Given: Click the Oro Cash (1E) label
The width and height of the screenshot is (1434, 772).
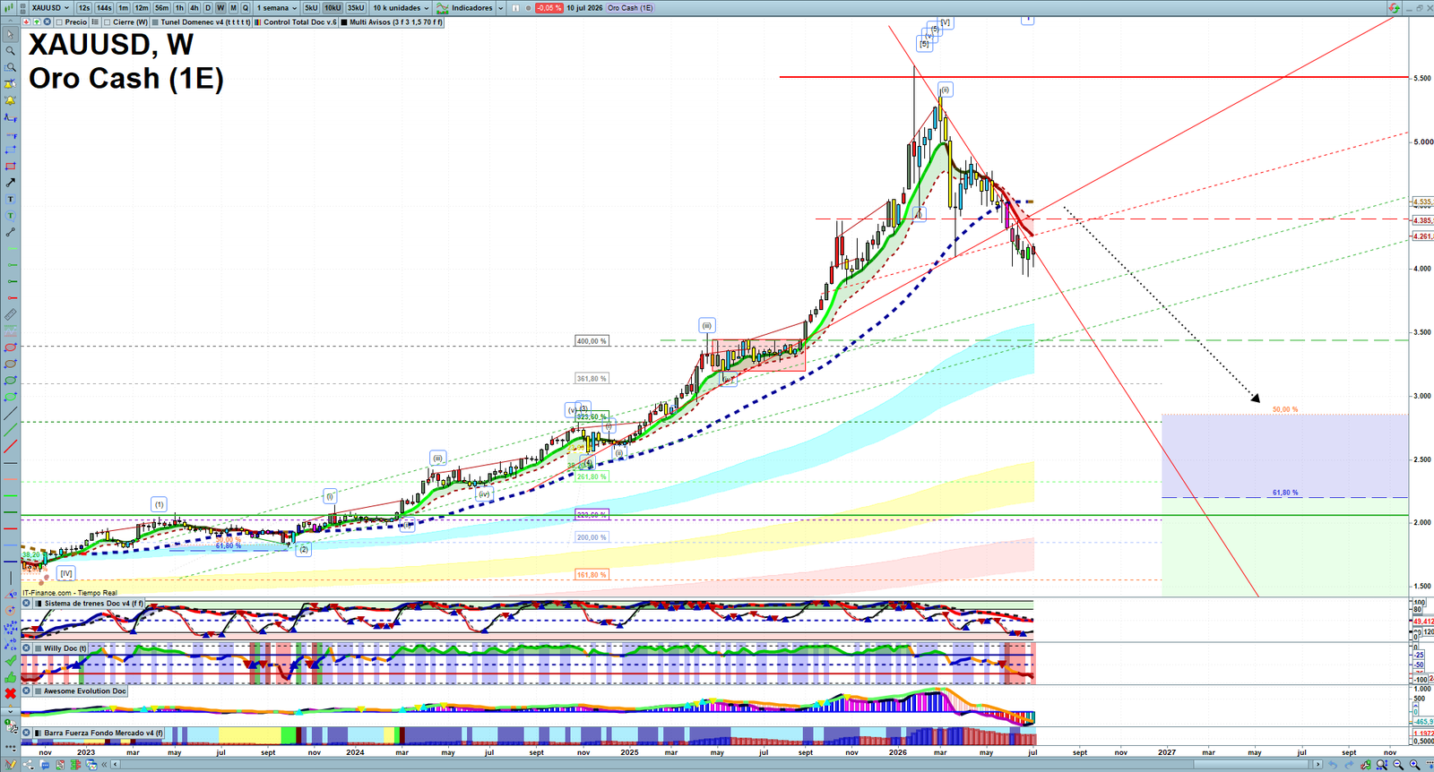Looking at the screenshot, I should [630, 8].
